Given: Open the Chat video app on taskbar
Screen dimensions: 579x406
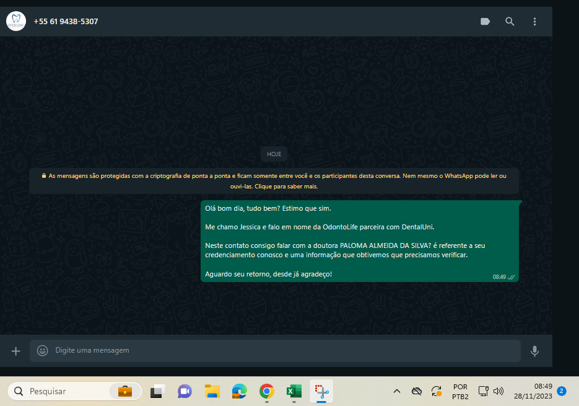Looking at the screenshot, I should tap(185, 391).
